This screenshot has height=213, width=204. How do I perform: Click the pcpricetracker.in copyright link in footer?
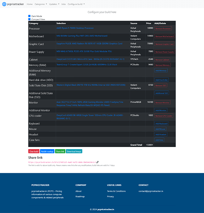pyautogui.click(x=106, y=209)
